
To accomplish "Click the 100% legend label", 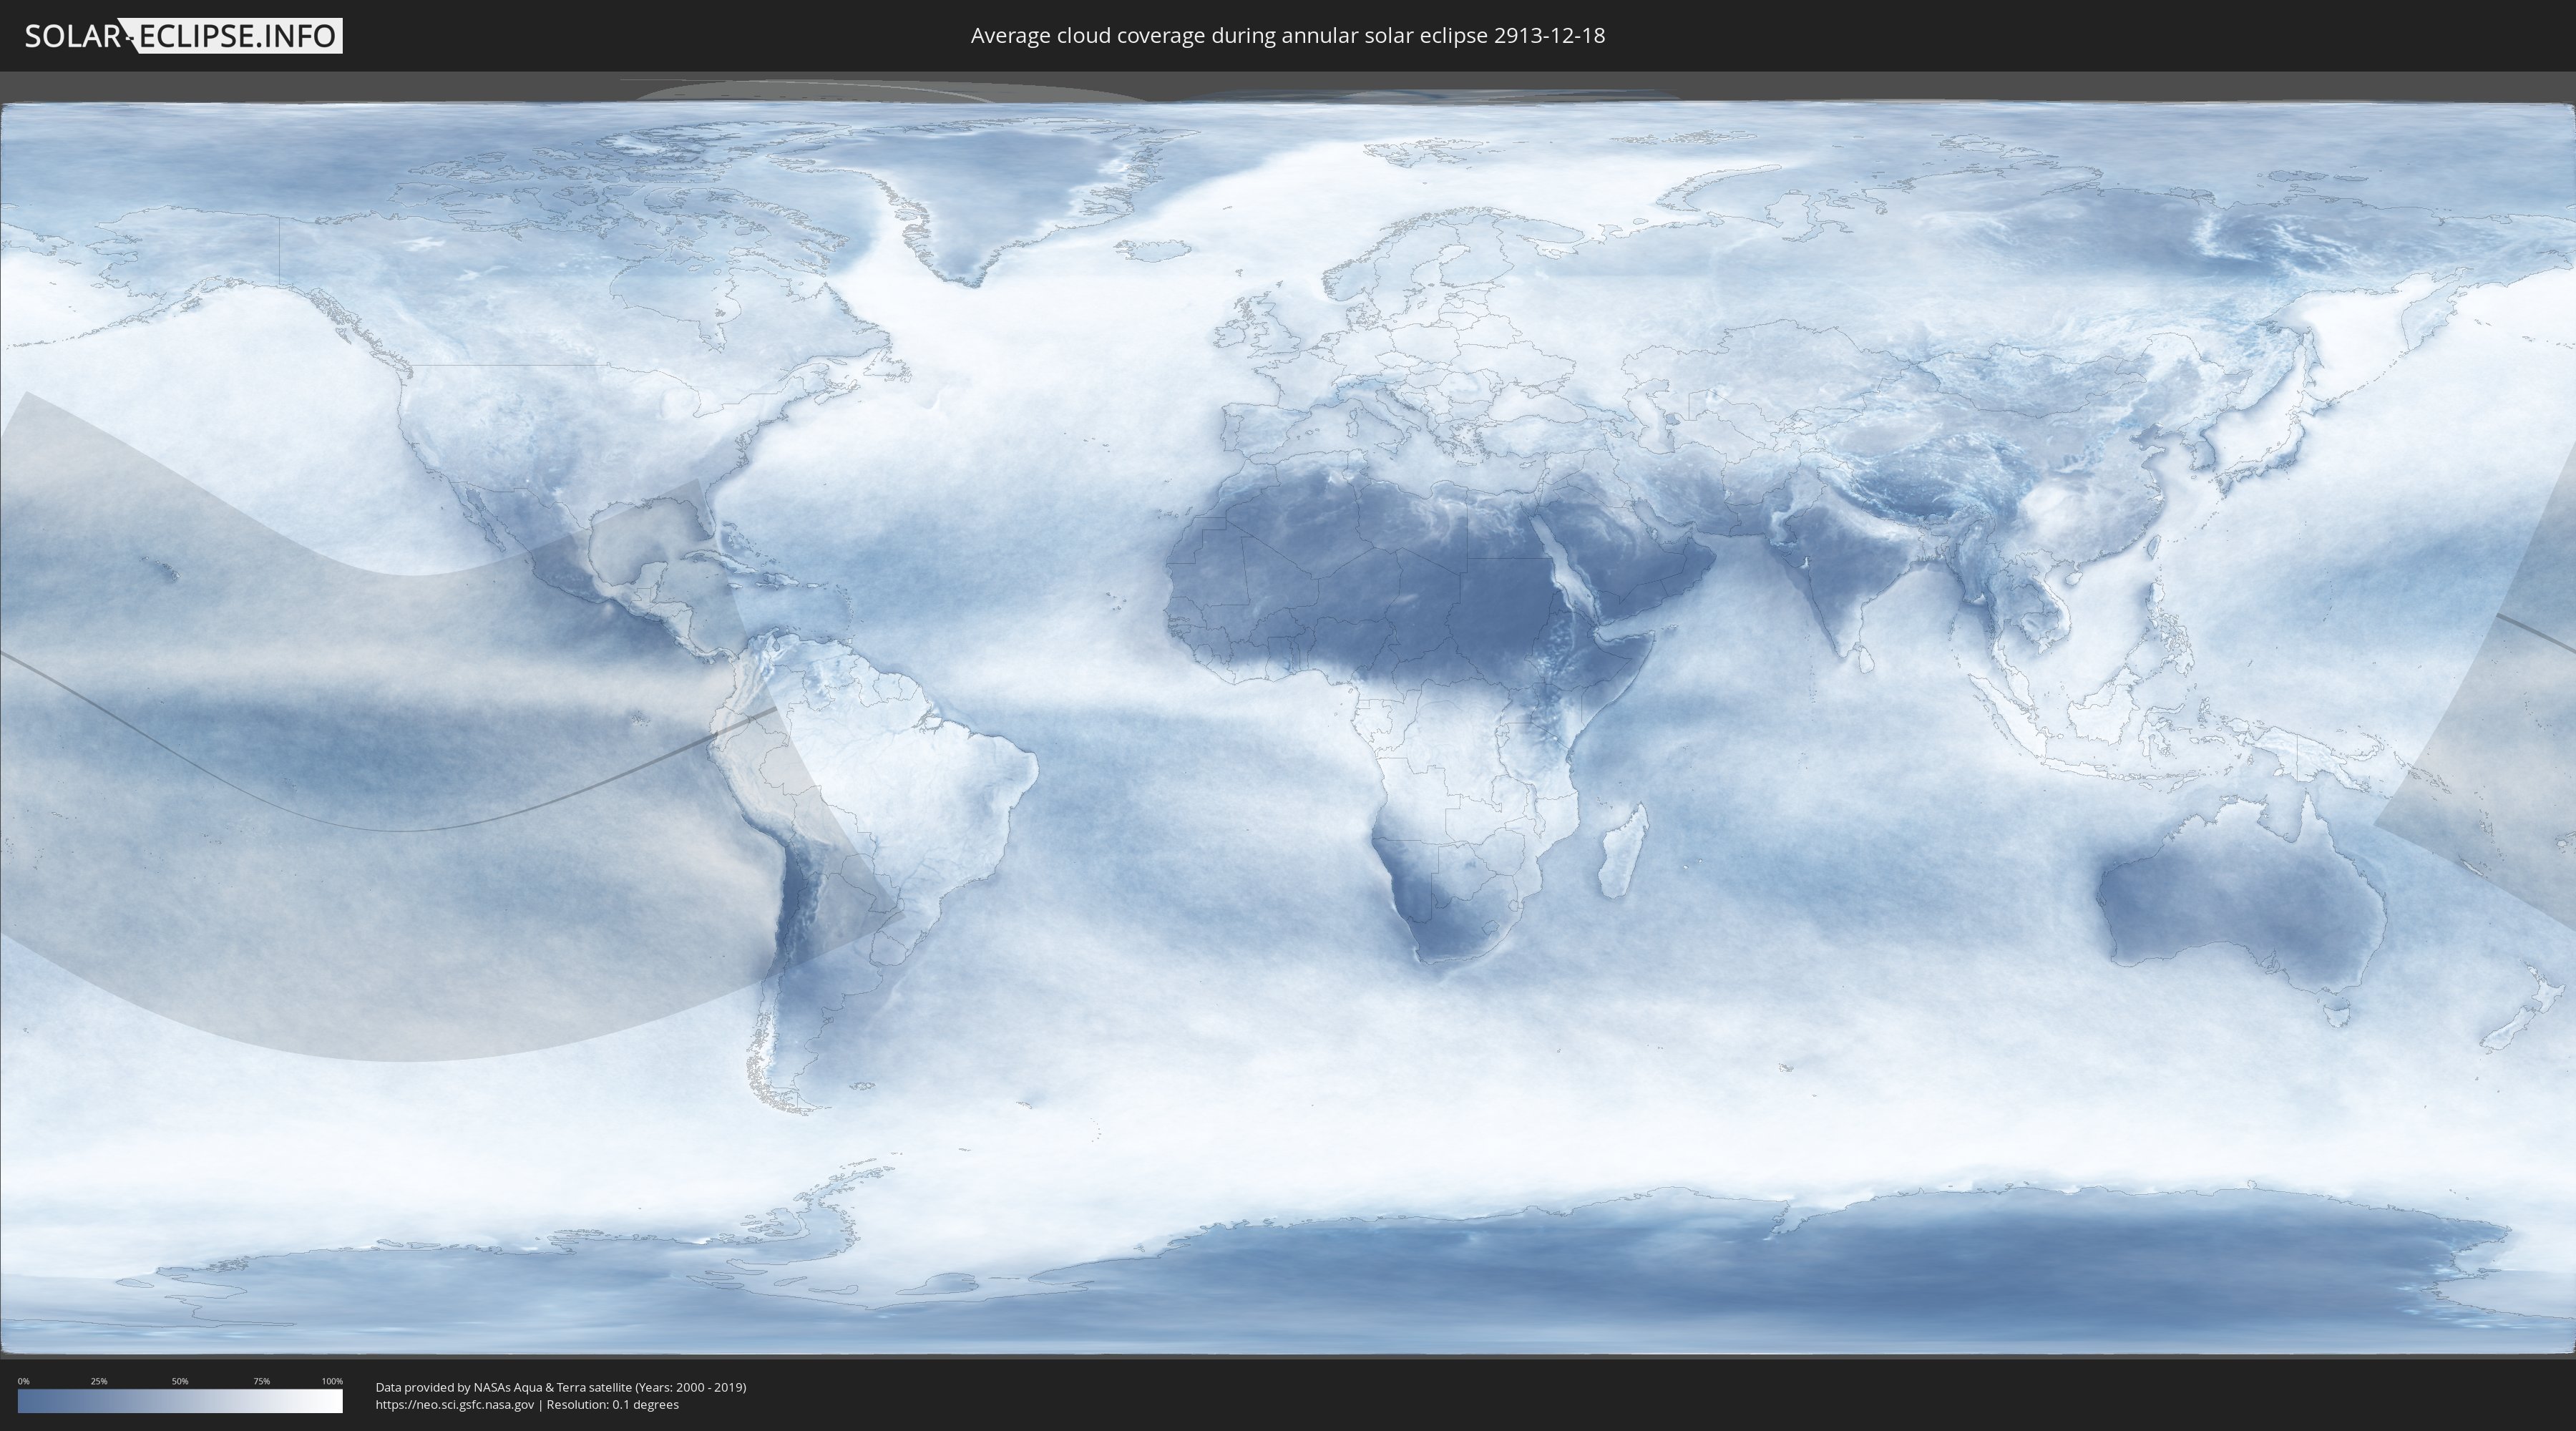I will click(x=332, y=1381).
